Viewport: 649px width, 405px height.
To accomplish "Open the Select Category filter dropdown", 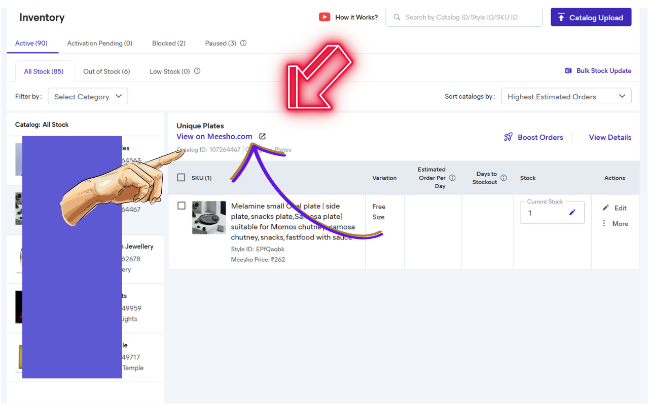I will point(88,96).
